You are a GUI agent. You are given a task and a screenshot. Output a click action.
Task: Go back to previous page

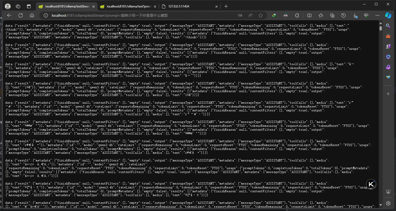click(x=9, y=15)
